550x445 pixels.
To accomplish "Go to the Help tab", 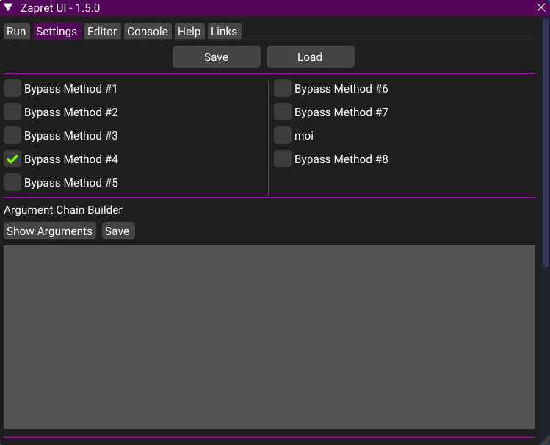I will point(189,32).
